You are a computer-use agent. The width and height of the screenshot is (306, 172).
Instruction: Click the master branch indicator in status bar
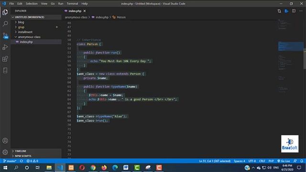pos(10,161)
